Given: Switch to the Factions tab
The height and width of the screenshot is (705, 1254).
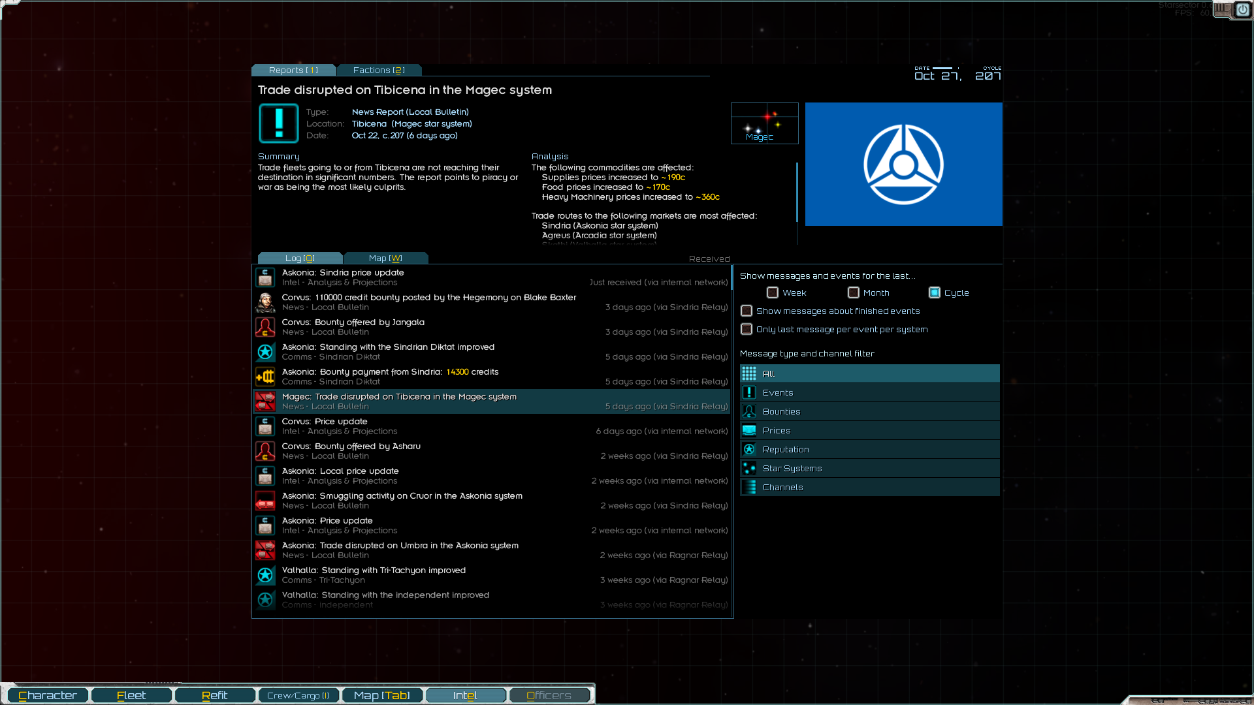Looking at the screenshot, I should pos(379,70).
